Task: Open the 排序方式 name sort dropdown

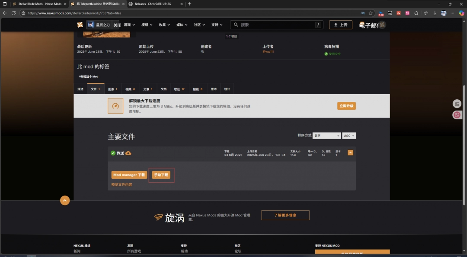Action: [x=326, y=135]
